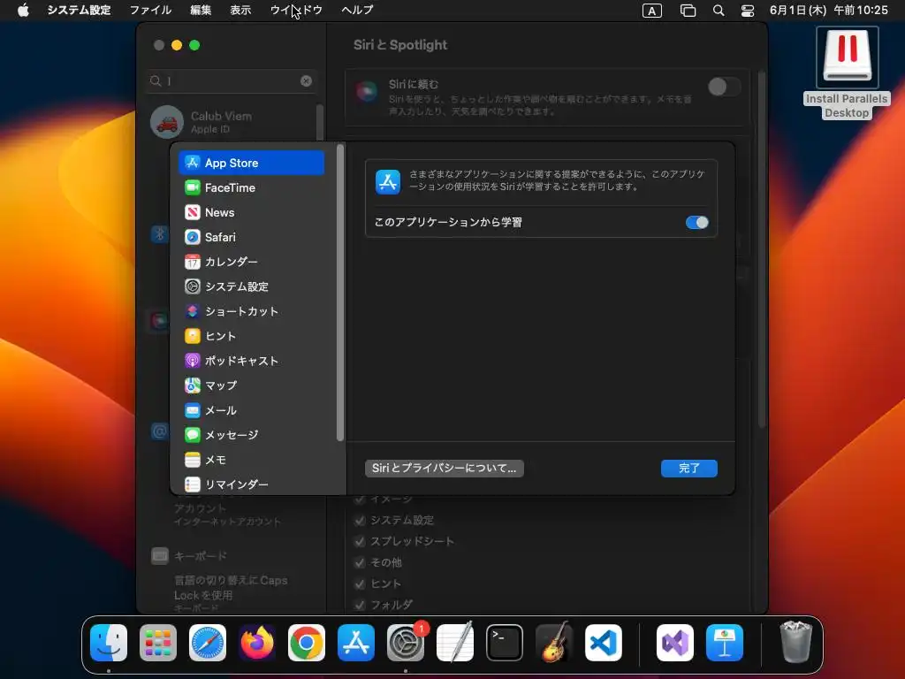Open Stage Manager menu bar icon
Image resolution: width=905 pixels, height=679 pixels.
(688, 11)
